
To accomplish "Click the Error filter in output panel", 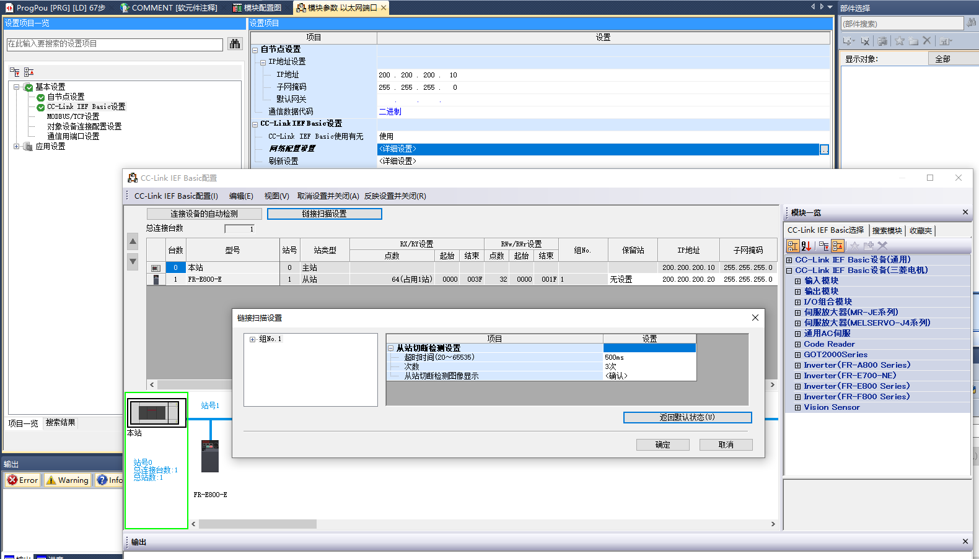I will click(x=23, y=480).
